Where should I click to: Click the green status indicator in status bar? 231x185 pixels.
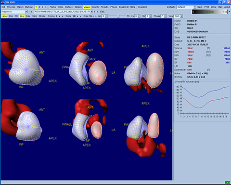[x=228, y=182]
